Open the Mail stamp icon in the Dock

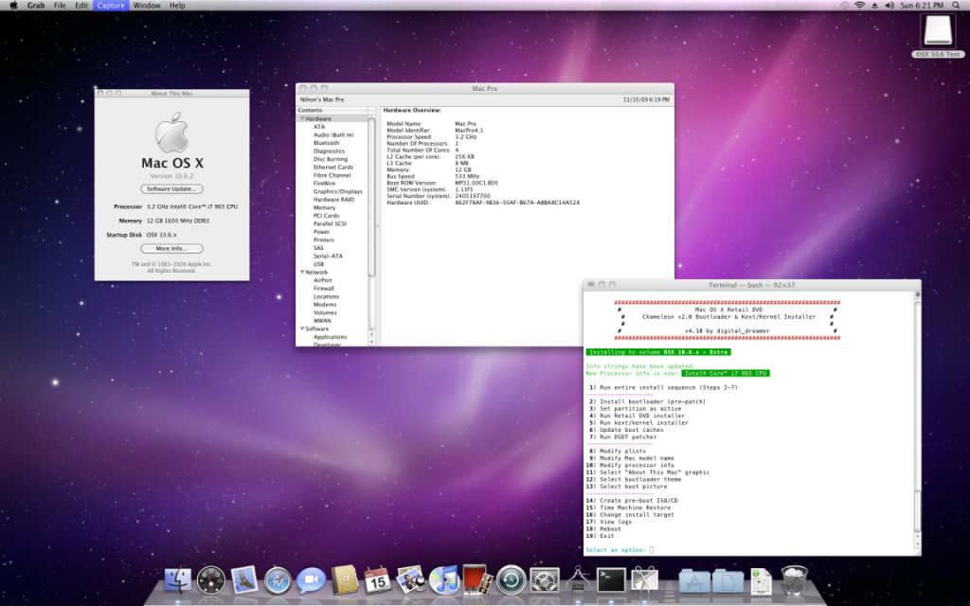click(244, 580)
